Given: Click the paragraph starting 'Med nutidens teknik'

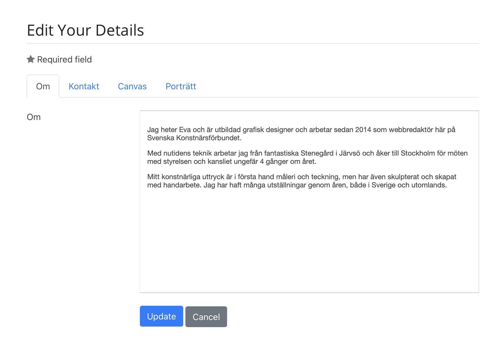Looking at the screenshot, I should pos(307,157).
